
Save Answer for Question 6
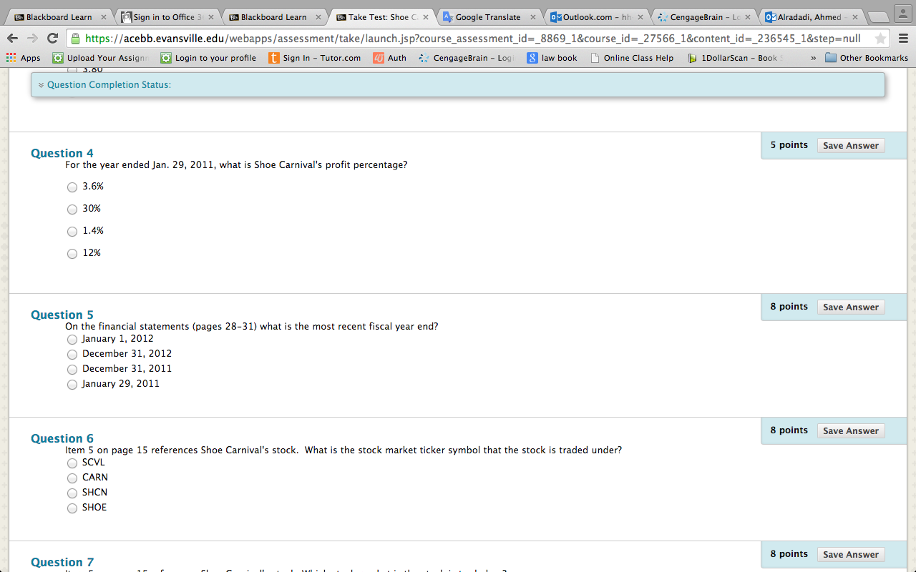point(851,431)
